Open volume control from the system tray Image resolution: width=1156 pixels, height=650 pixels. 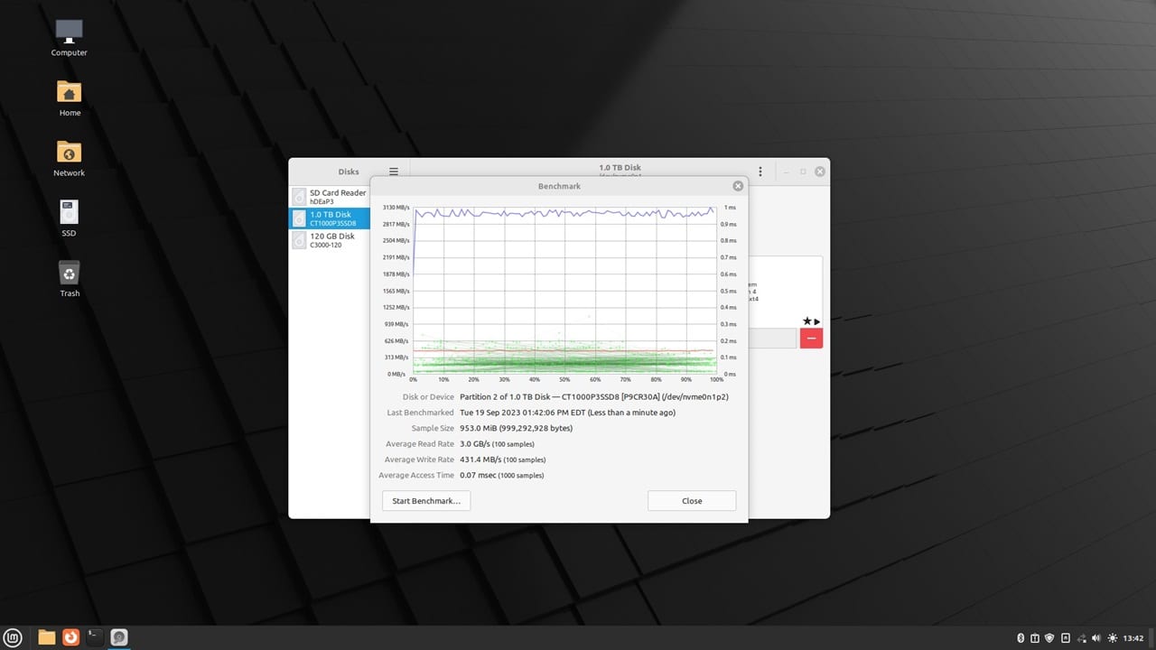[1095, 637]
